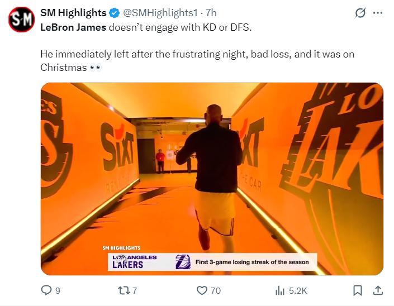The width and height of the screenshot is (394, 306).
Task: Click the reply count of 9
Action: [x=58, y=290]
